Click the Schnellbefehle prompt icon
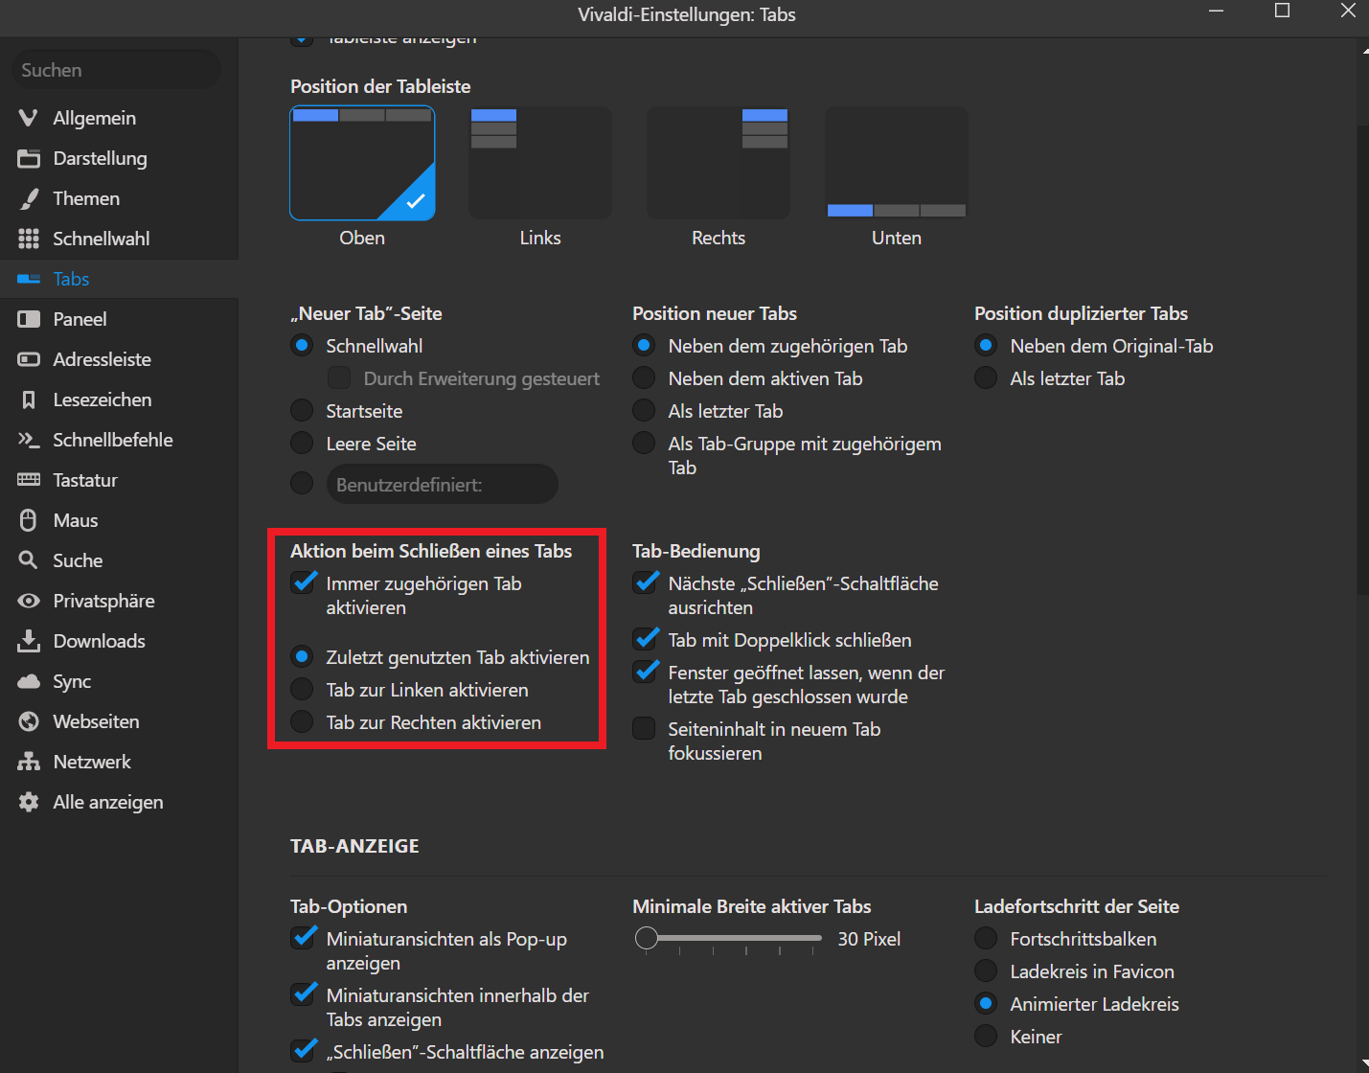Viewport: 1369px width, 1073px height. [29, 440]
